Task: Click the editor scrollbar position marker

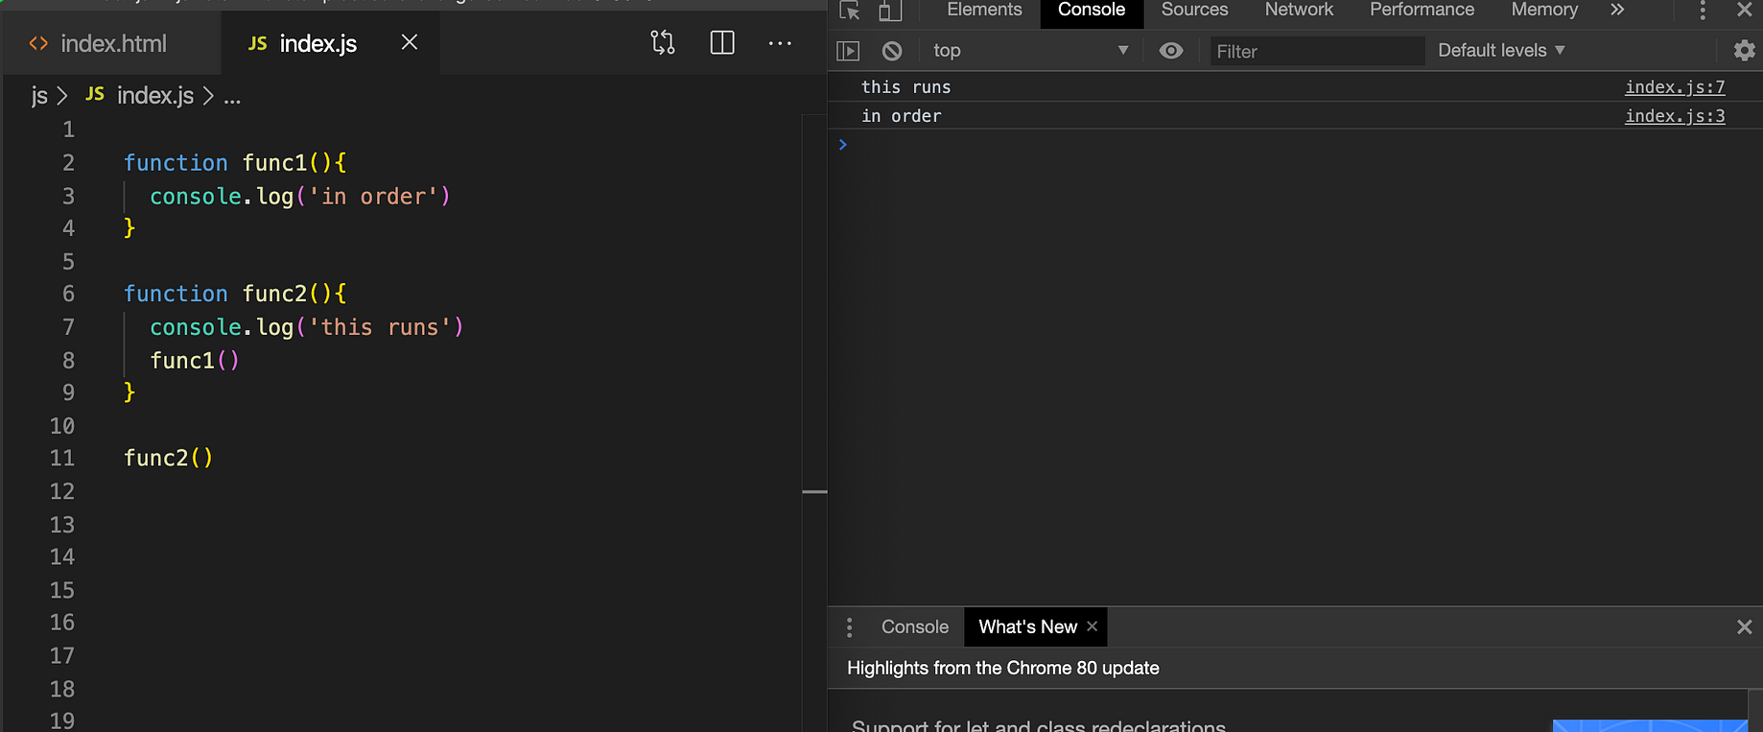Action: (814, 492)
